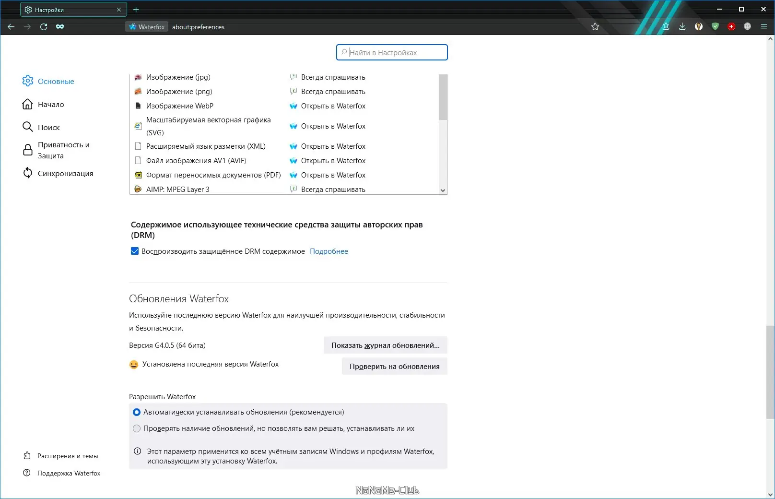
Task: Open action dropdown for the XML row
Action: tap(363, 146)
